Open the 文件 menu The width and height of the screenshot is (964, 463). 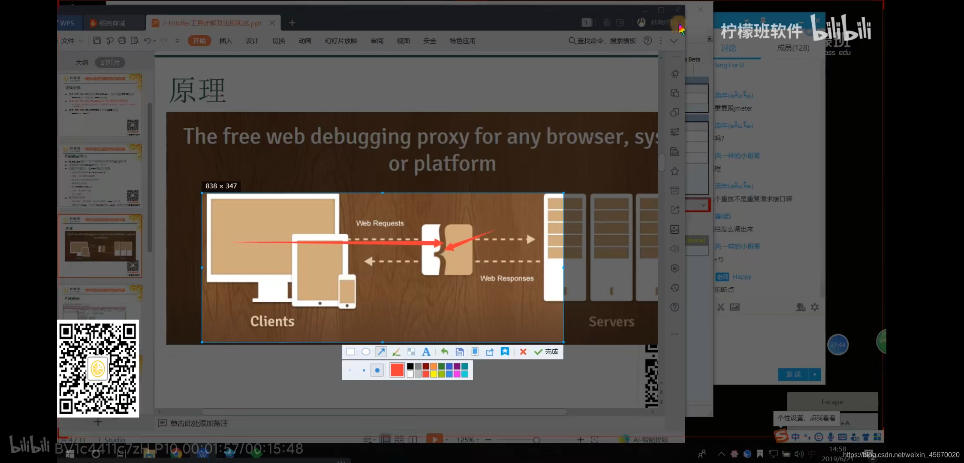[71, 41]
